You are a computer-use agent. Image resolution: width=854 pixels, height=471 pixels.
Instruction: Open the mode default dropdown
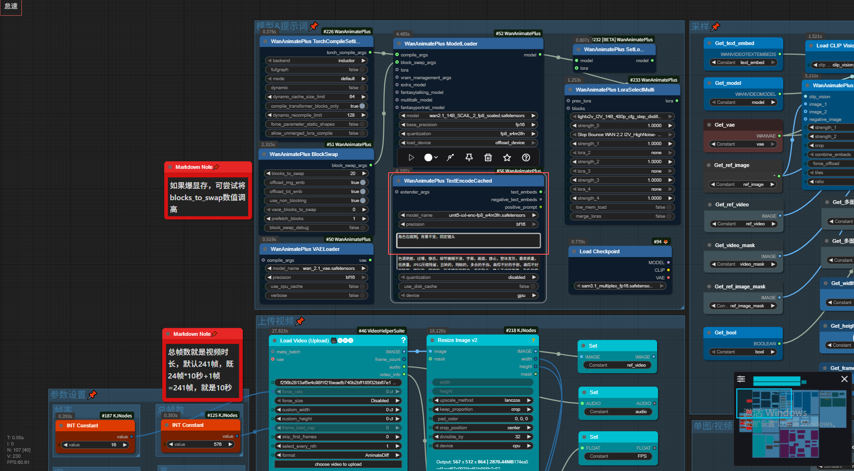(316, 79)
